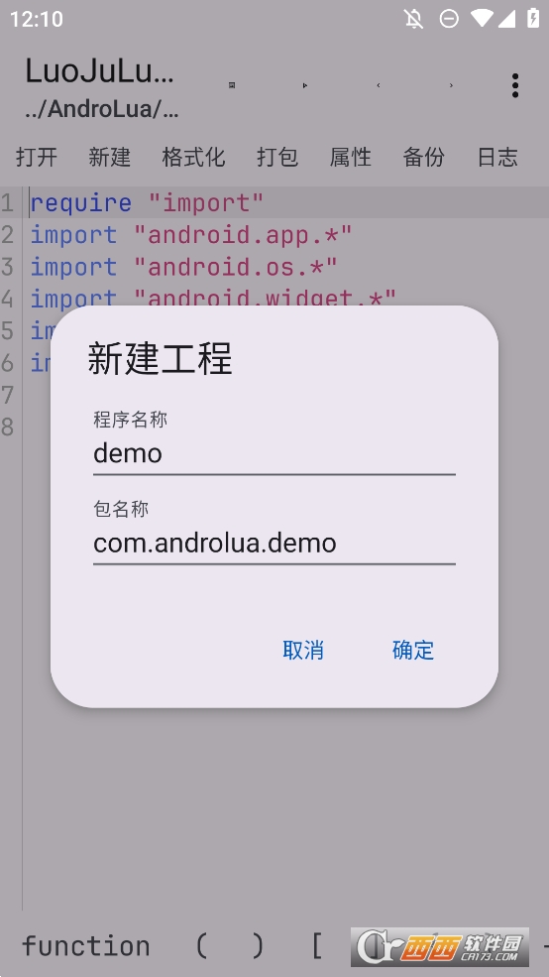This screenshot has height=977, width=549.
Task: Select the 新建 menu item
Action: pos(110,157)
